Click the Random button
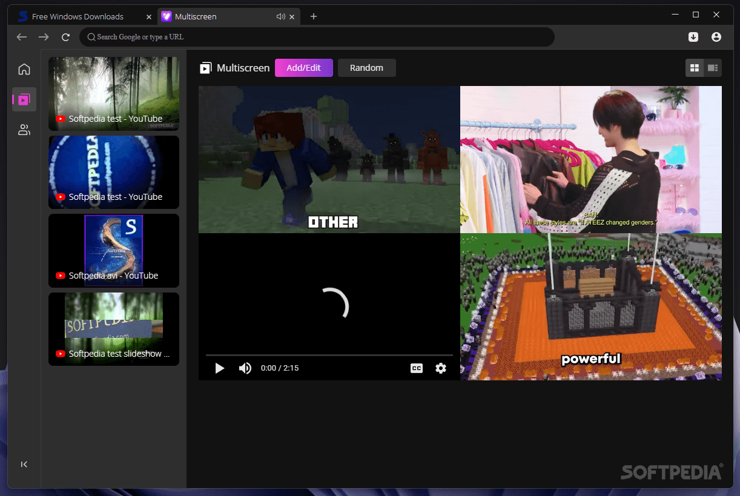The width and height of the screenshot is (740, 496). click(366, 68)
